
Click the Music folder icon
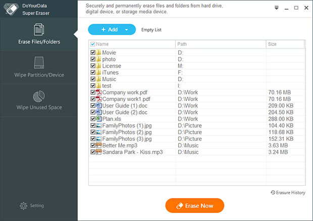pyautogui.click(x=98, y=79)
